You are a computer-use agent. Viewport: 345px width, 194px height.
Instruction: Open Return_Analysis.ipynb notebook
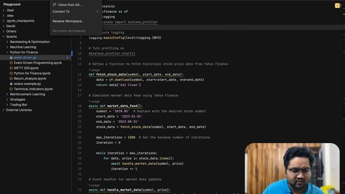(30, 79)
